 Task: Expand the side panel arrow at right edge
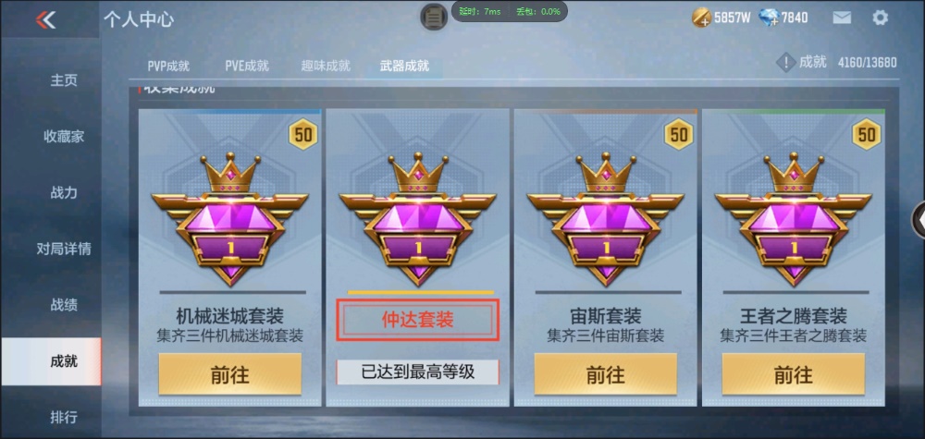pyautogui.click(x=919, y=220)
